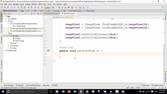Click the Undo arrow icon
Viewport: 167px width, 94px height.
pyautogui.click(x=11, y=7)
